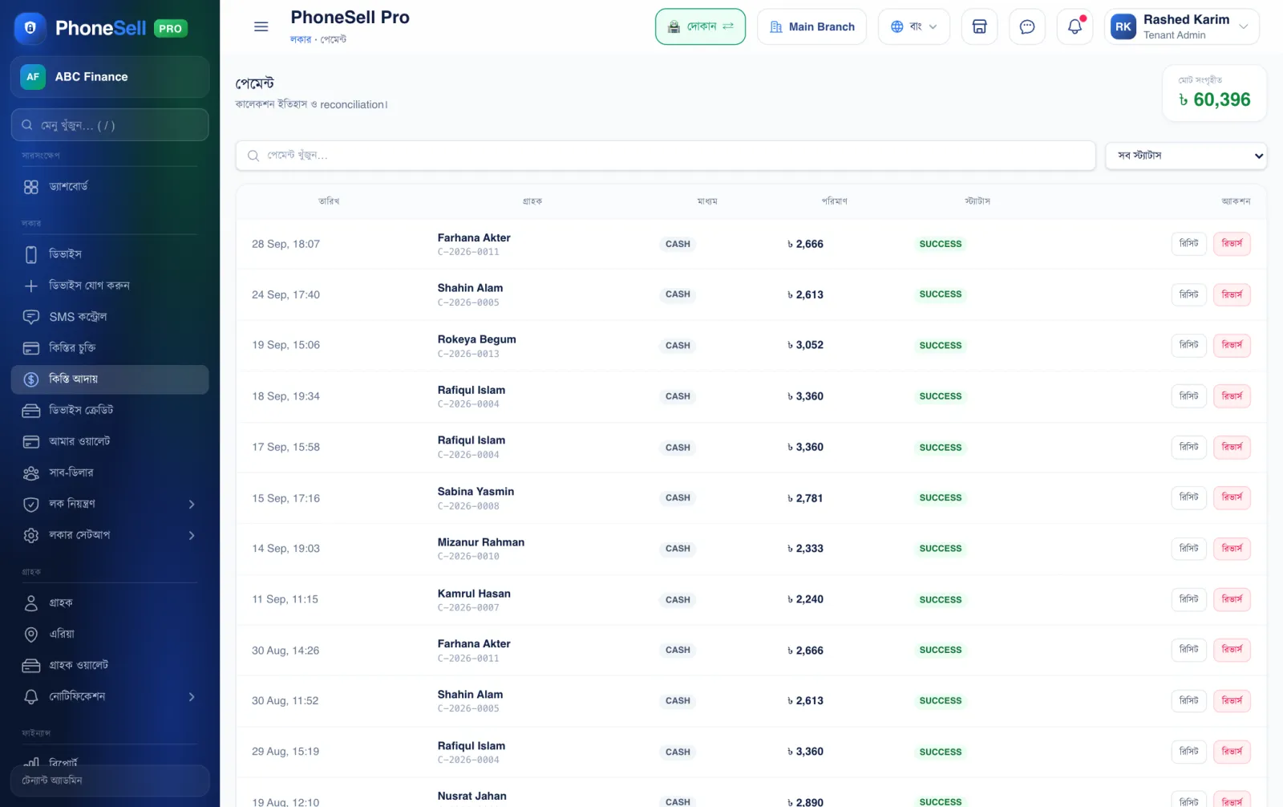Click রিভার্স for Shahin Alam 24 Sep
Viewport: 1283px width, 807px height.
[1232, 294]
